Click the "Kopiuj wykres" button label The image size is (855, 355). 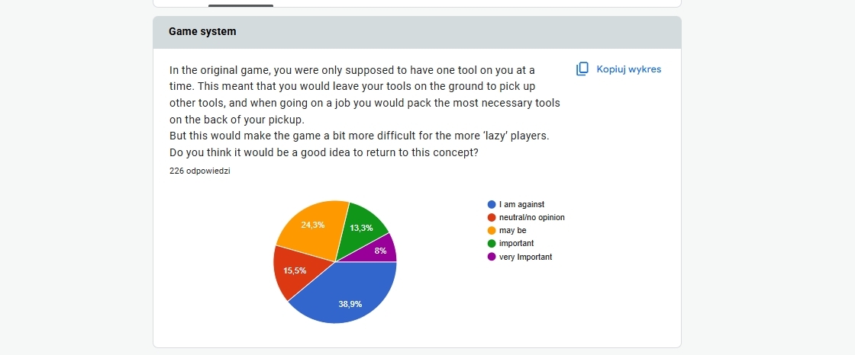tap(628, 69)
